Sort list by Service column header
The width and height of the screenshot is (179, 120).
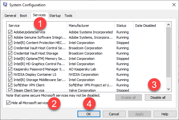point(37,26)
